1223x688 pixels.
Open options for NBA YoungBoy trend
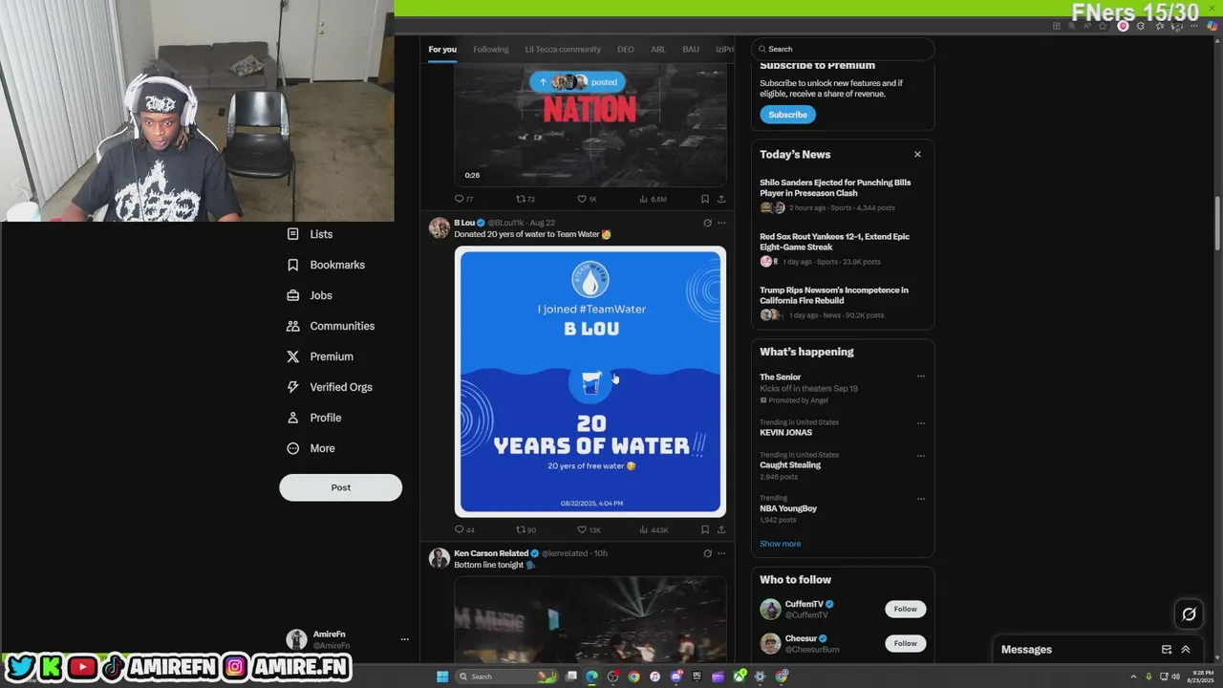[x=921, y=499]
